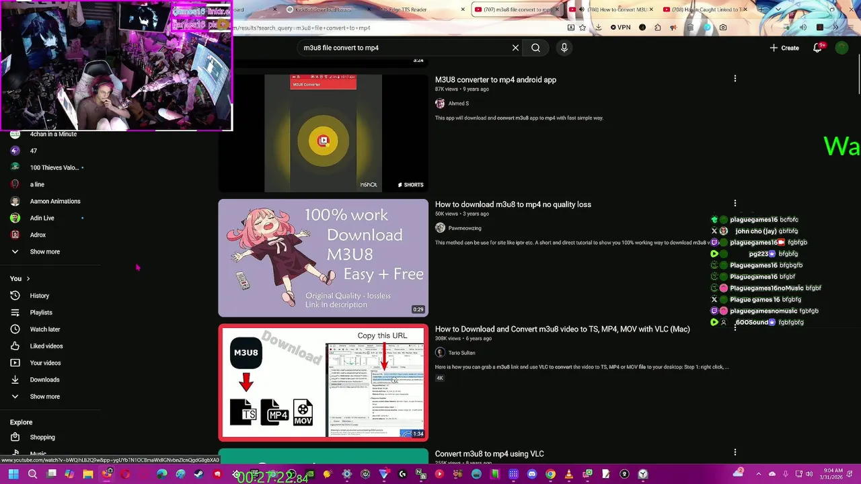This screenshot has width=861, height=484.
Task: Open Chrome from taskbar
Action: (550, 474)
